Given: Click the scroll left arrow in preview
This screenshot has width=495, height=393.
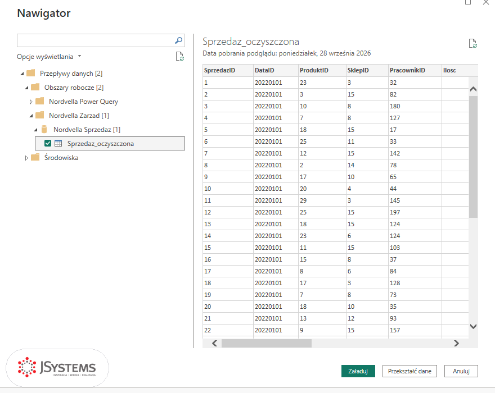Looking at the screenshot, I should pos(215,343).
